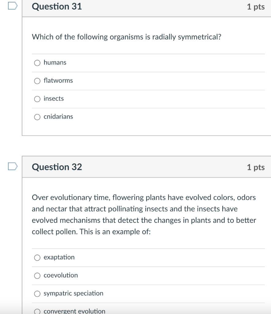Choose the coevolution radio button

(37, 276)
